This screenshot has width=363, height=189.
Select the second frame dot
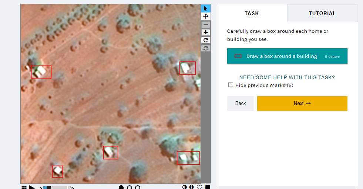(130, 188)
